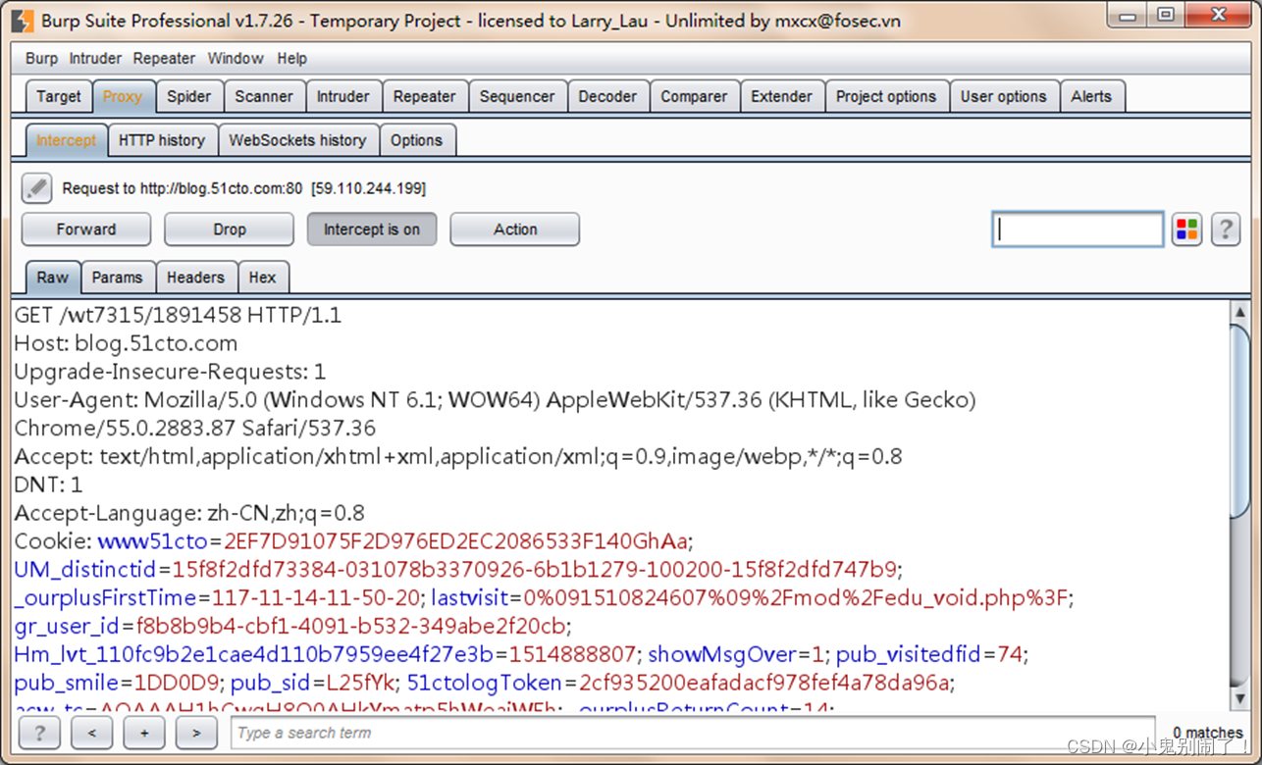
Task: Open the Scanner tab
Action: 263,96
